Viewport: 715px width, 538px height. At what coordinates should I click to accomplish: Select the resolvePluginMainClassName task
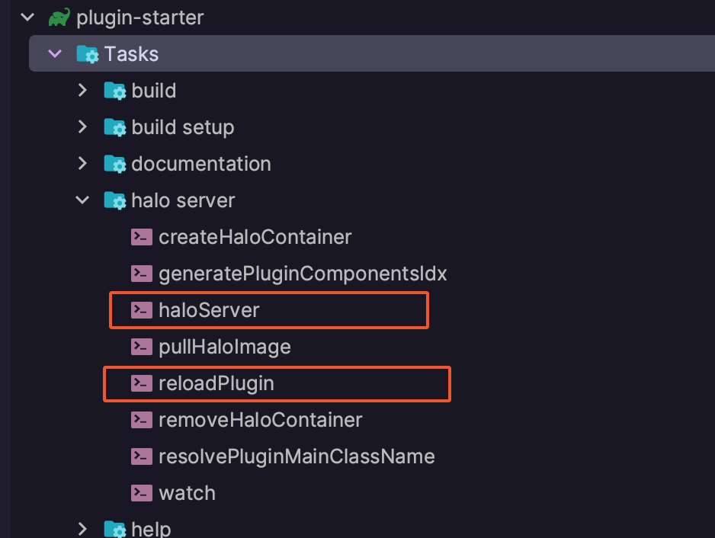pyautogui.click(x=297, y=456)
